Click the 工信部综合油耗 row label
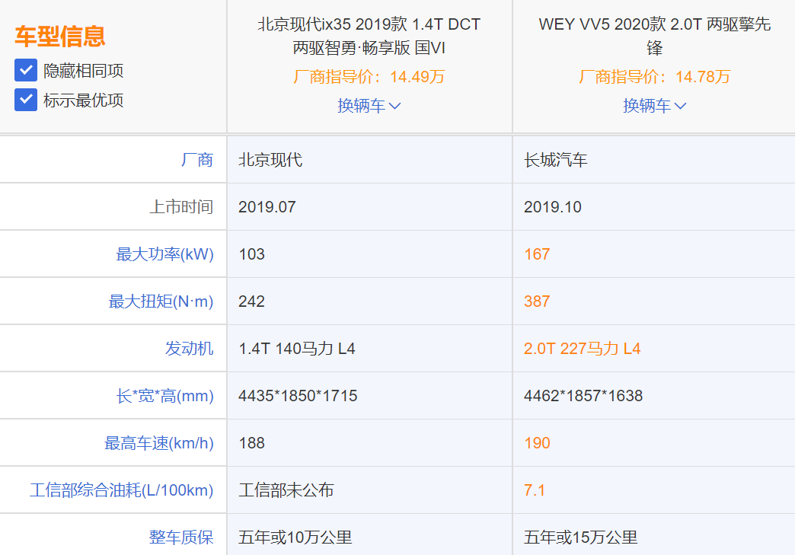795x555 pixels. (x=121, y=490)
